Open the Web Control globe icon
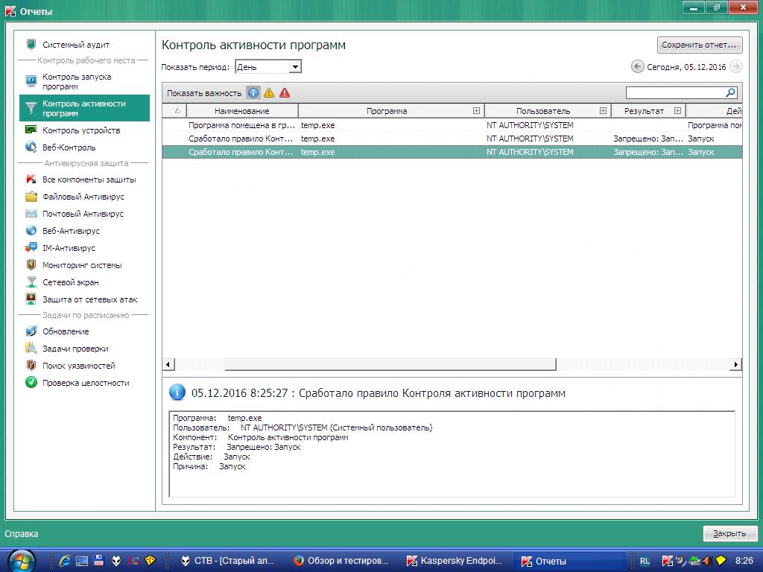763x572 pixels. pos(31,147)
